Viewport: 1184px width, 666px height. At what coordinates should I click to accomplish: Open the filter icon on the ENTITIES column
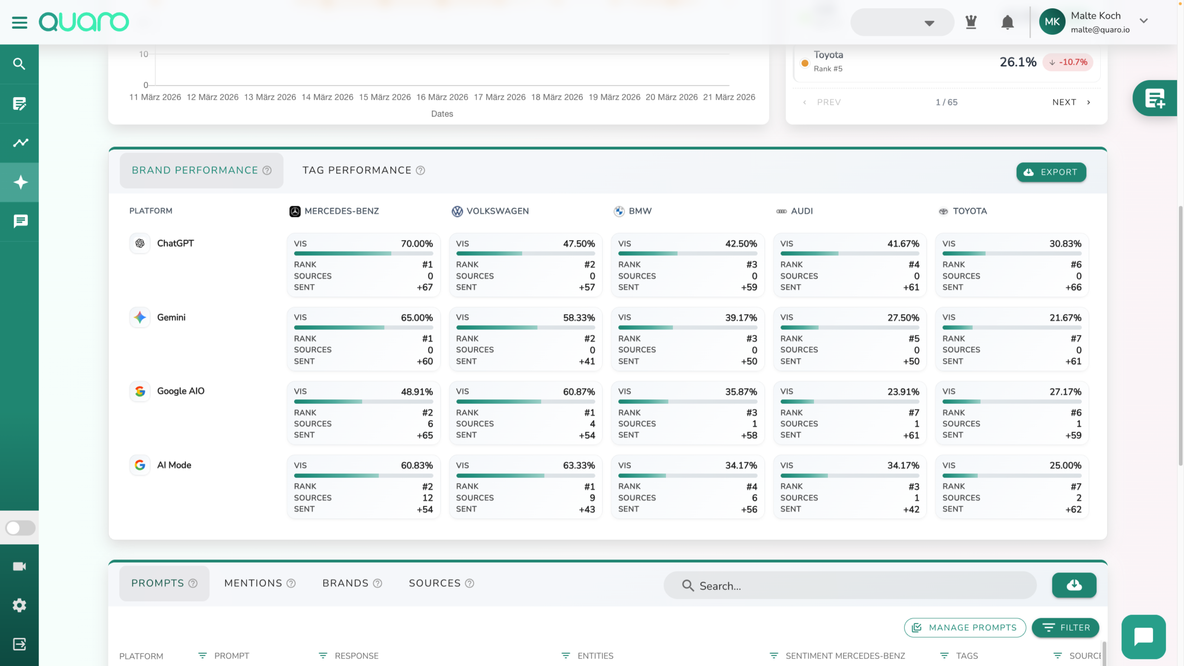point(566,655)
